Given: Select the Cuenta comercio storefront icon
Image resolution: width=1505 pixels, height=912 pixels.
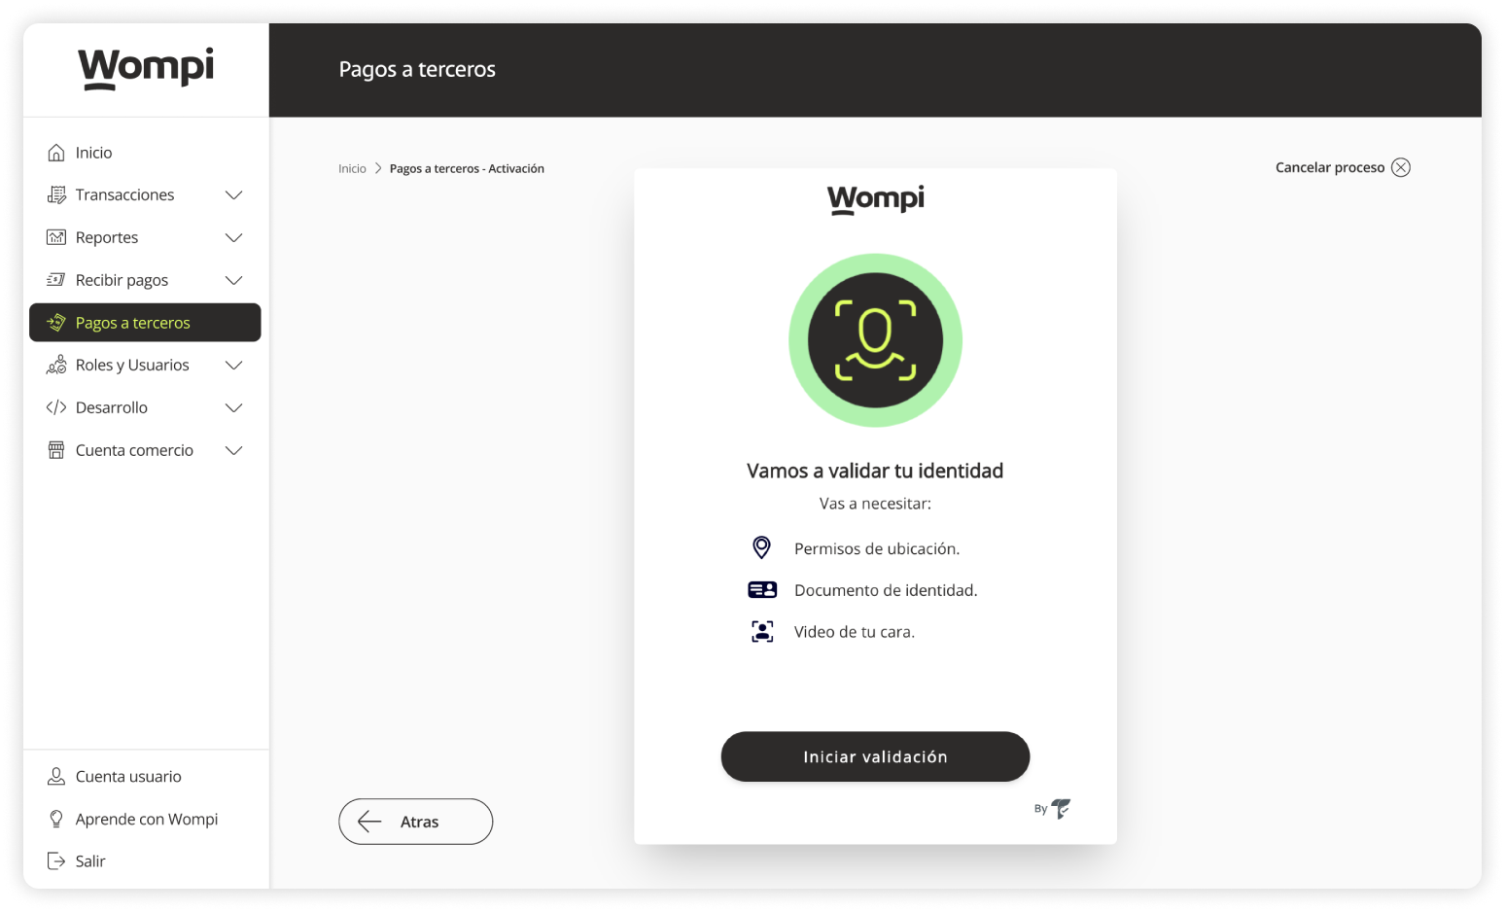Looking at the screenshot, I should [x=57, y=450].
